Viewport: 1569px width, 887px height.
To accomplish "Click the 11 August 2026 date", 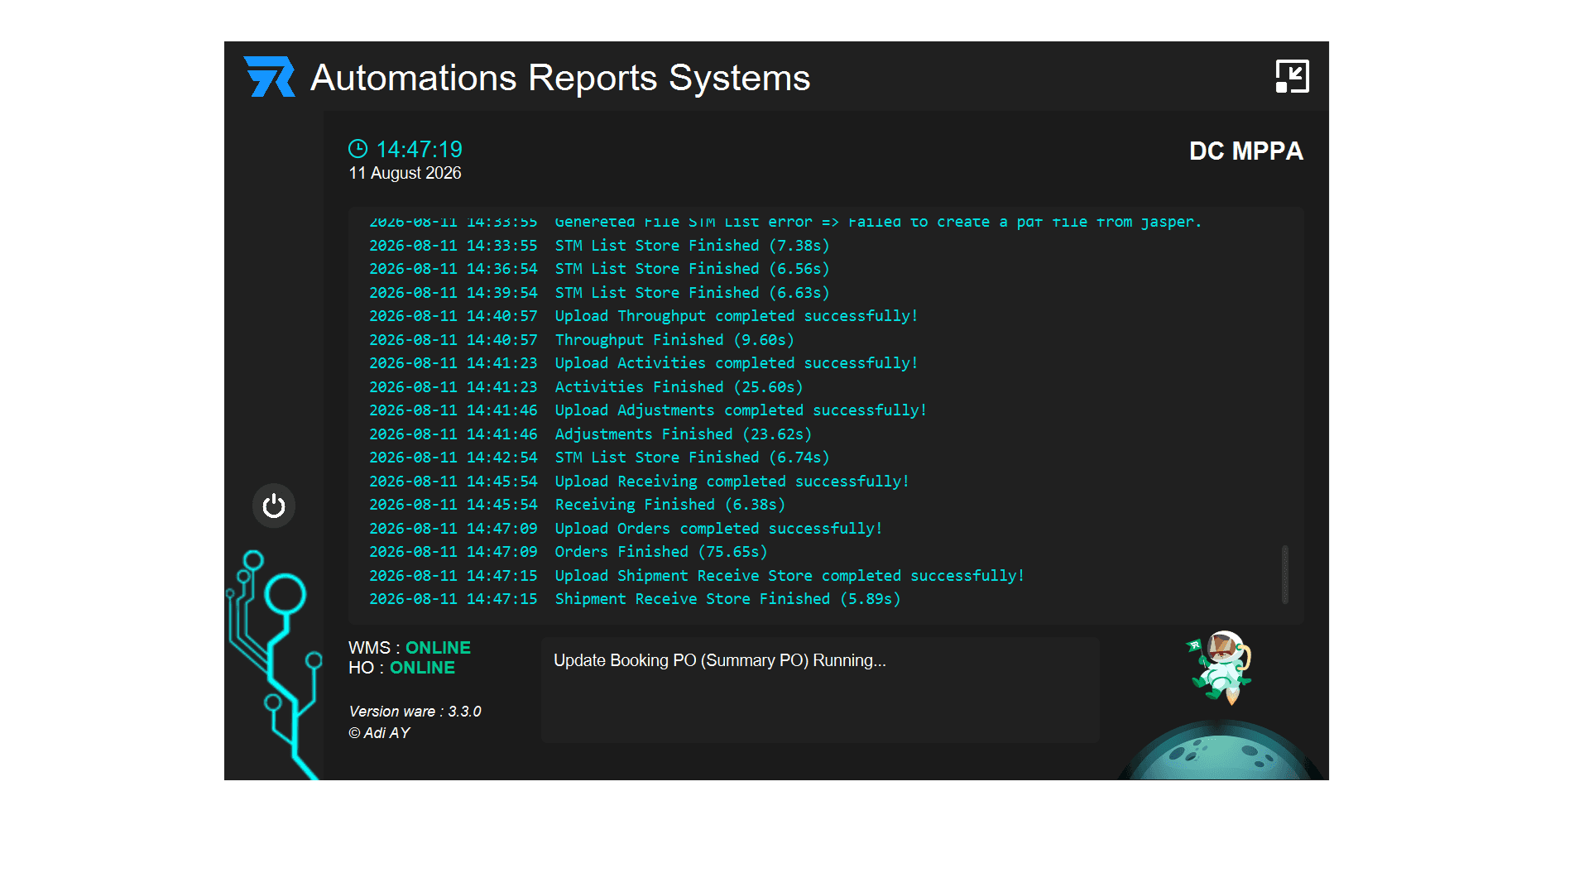I will (x=405, y=173).
